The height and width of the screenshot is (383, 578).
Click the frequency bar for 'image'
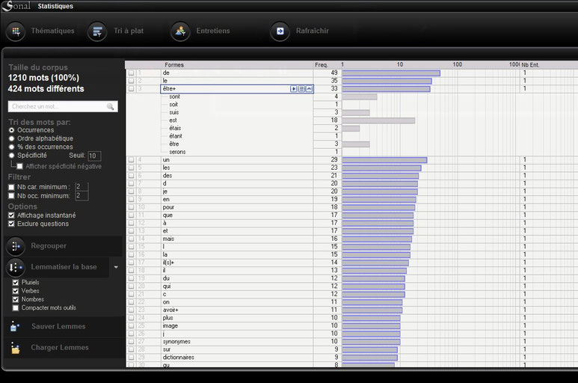371,326
